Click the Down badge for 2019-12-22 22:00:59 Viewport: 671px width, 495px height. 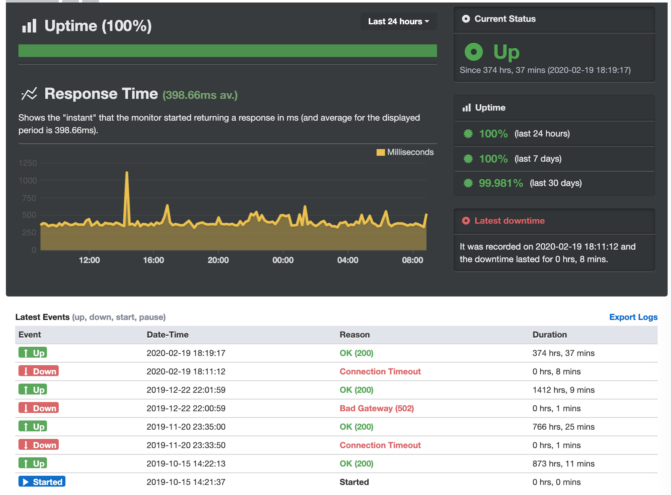tap(39, 408)
